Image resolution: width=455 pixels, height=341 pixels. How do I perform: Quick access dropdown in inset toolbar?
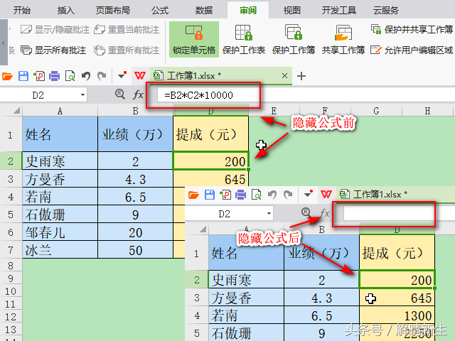click(308, 194)
